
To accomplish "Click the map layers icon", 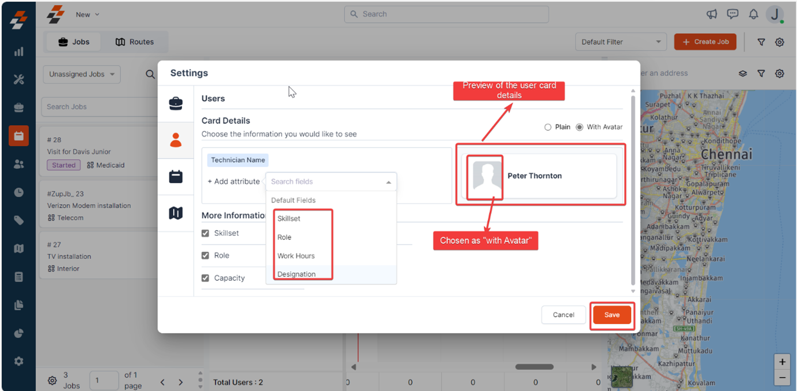I will tap(743, 73).
